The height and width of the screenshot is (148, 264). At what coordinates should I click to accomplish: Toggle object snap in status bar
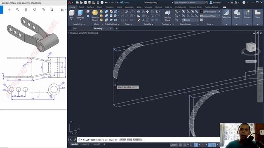coord(214,145)
